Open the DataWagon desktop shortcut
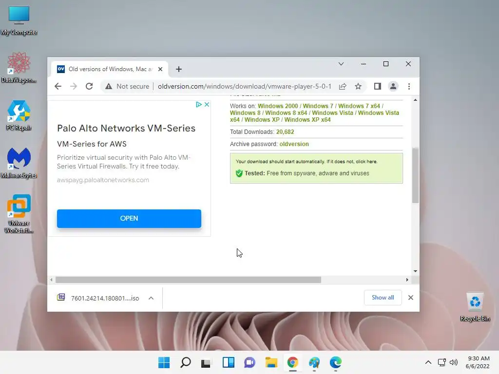The height and width of the screenshot is (374, 499). (19, 67)
